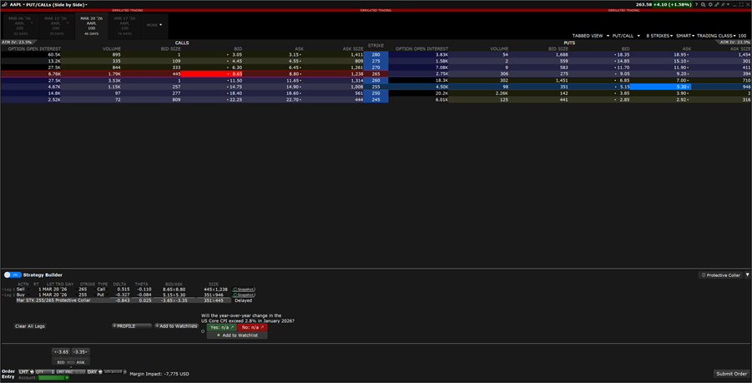Viewport: 752px width, 383px height.
Task: Open help with the question mark icon
Action: (x=696, y=4)
